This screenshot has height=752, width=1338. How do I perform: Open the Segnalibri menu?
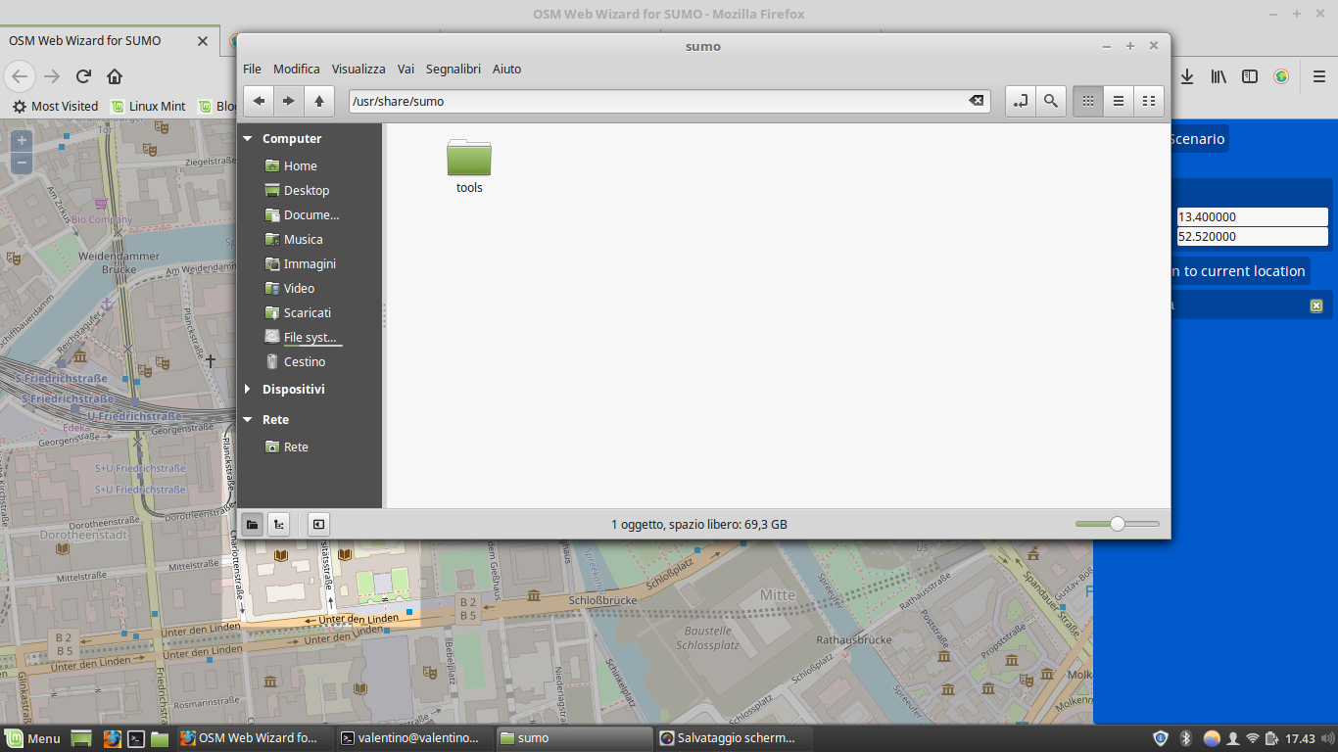pyautogui.click(x=453, y=70)
